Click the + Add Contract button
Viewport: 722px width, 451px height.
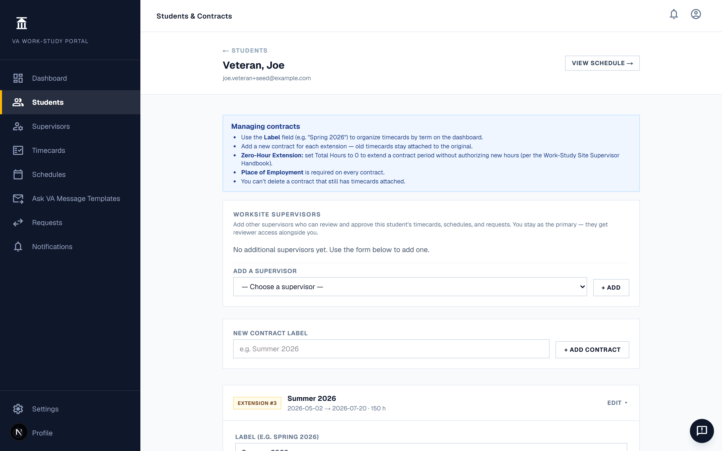pyautogui.click(x=592, y=350)
